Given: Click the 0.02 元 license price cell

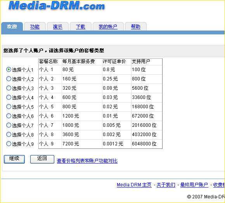Looking at the screenshot, I should (x=117, y=107).
